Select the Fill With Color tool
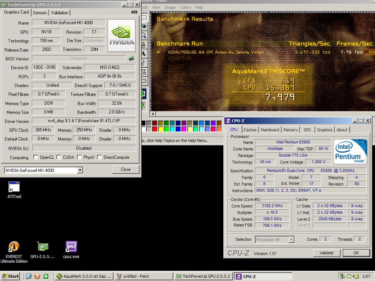375x281 pixels. pos(144,26)
